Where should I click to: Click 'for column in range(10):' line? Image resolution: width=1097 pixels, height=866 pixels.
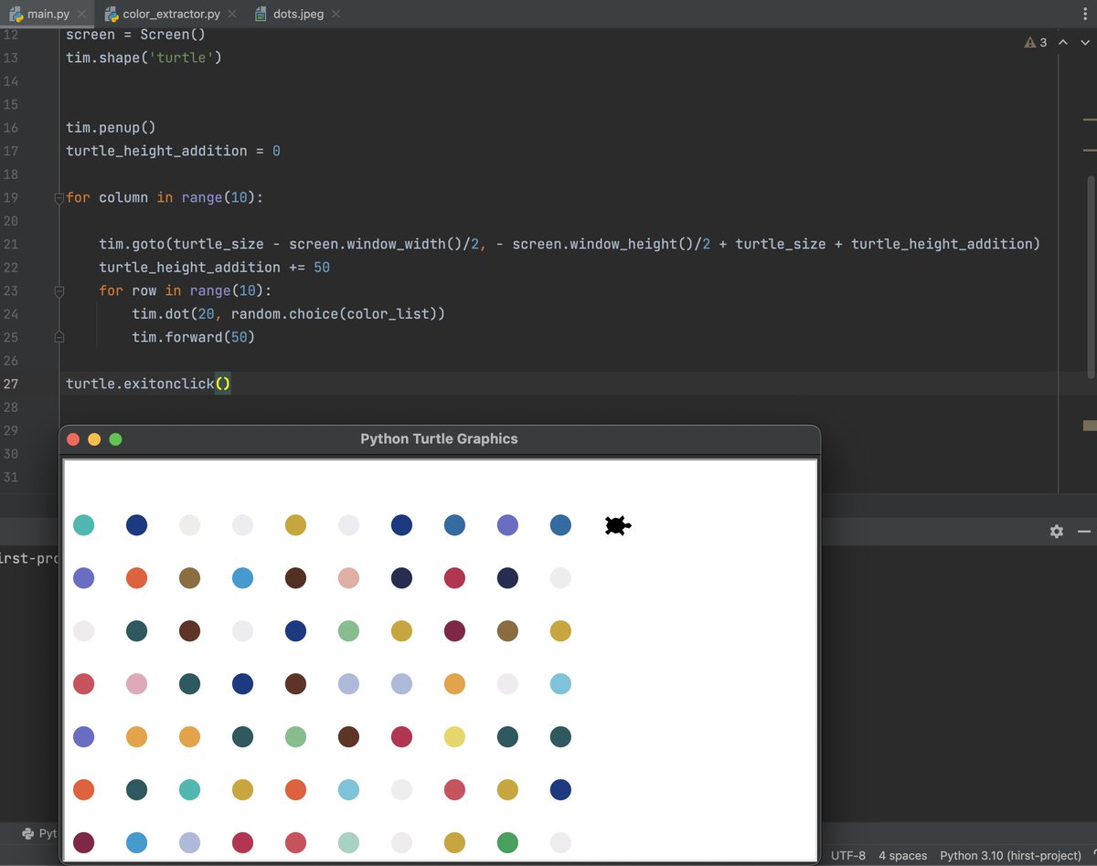tap(165, 197)
